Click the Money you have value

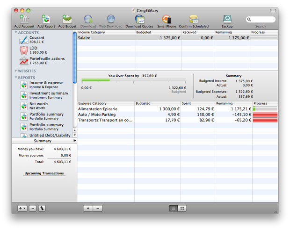pos(62,149)
